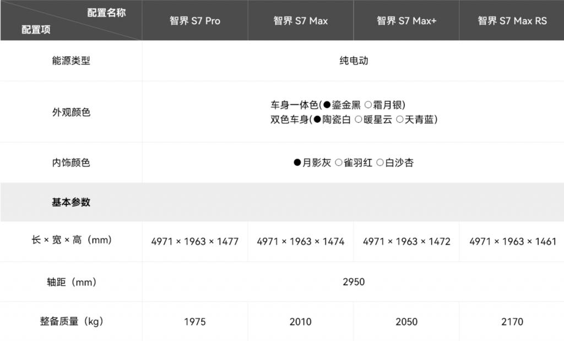Switch to the 智界 S7 Max column
Image resolution: width=564 pixels, height=341 pixels.
(x=301, y=21)
